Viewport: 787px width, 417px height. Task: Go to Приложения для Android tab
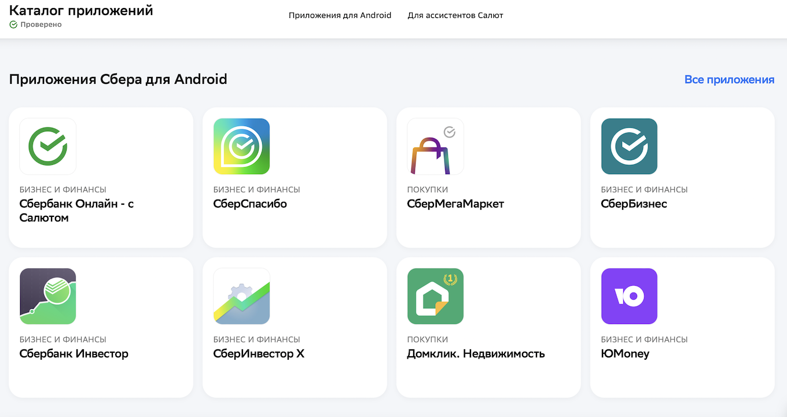coord(340,16)
